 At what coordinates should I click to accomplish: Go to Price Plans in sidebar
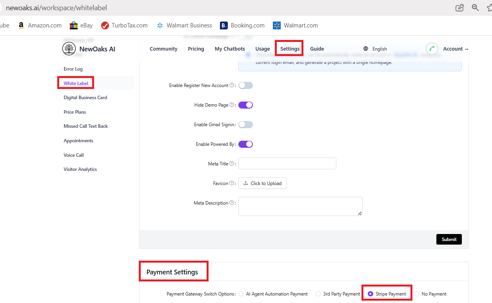[75, 112]
